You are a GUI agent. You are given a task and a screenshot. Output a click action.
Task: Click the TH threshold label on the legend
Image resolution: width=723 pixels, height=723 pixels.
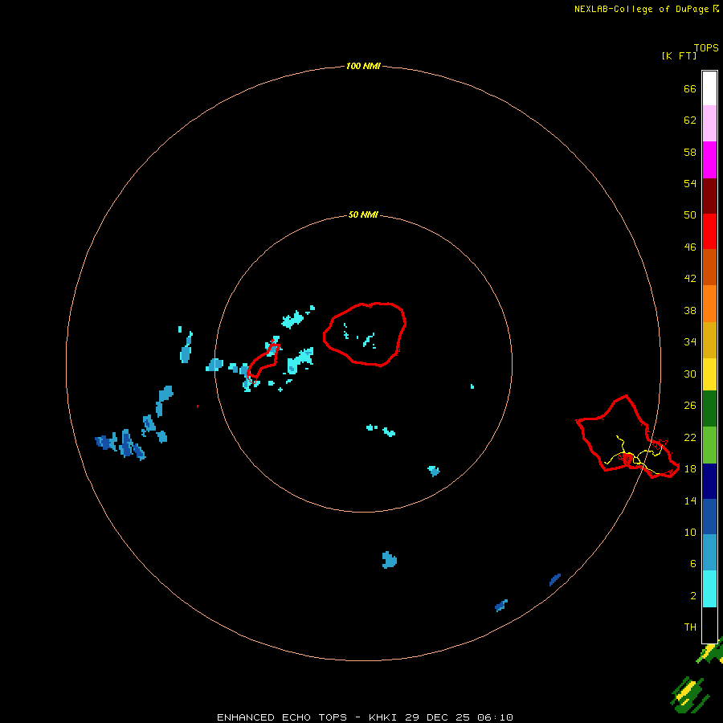coord(690,627)
